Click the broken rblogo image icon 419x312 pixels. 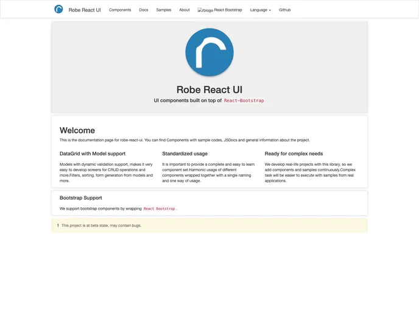coord(205,10)
